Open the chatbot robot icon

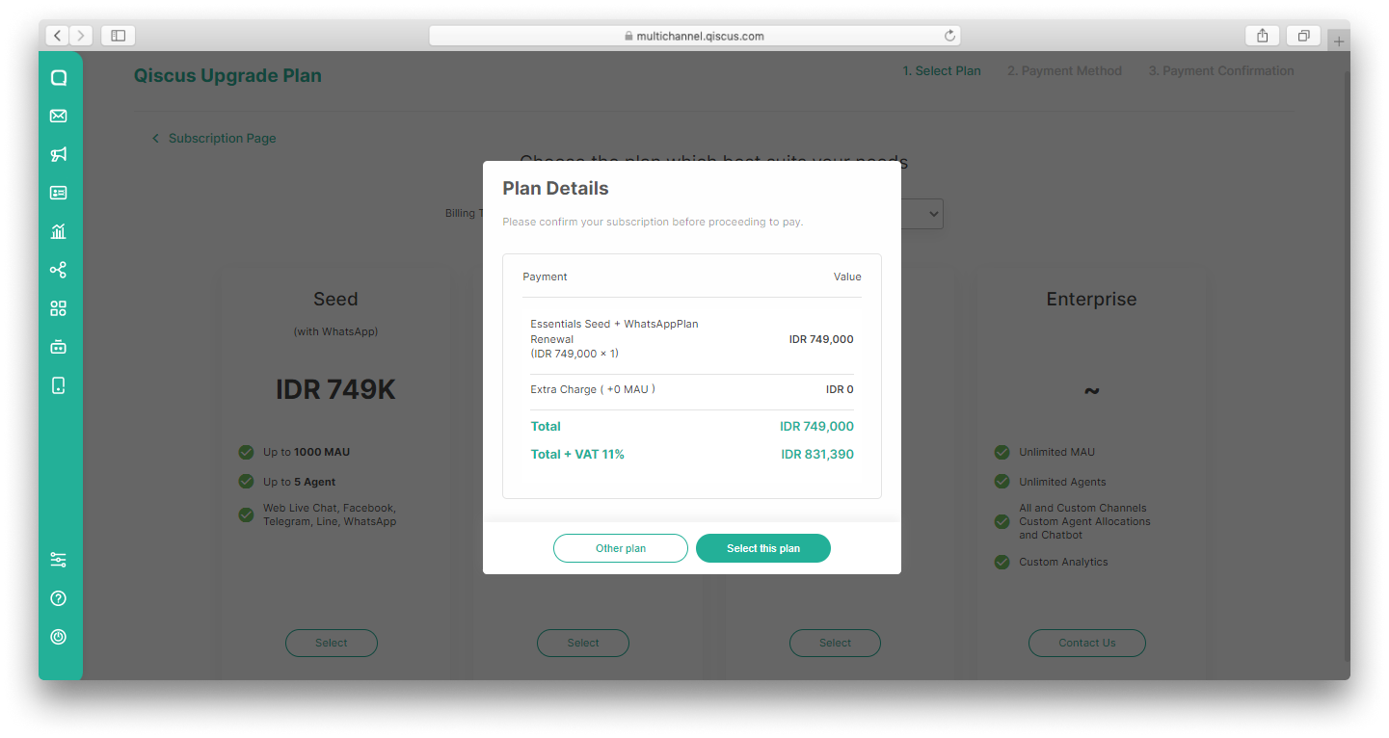[x=59, y=347]
